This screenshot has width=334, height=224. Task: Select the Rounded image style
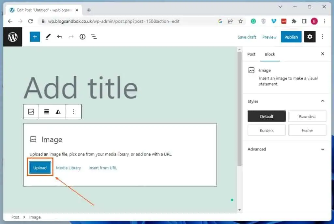(307, 116)
